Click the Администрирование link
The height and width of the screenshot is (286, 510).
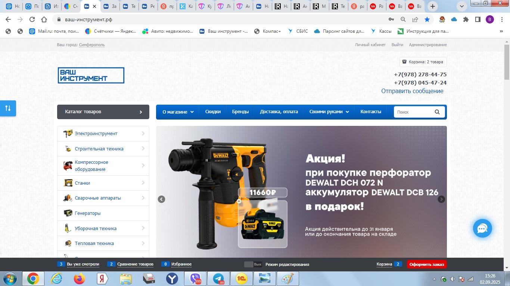428,45
